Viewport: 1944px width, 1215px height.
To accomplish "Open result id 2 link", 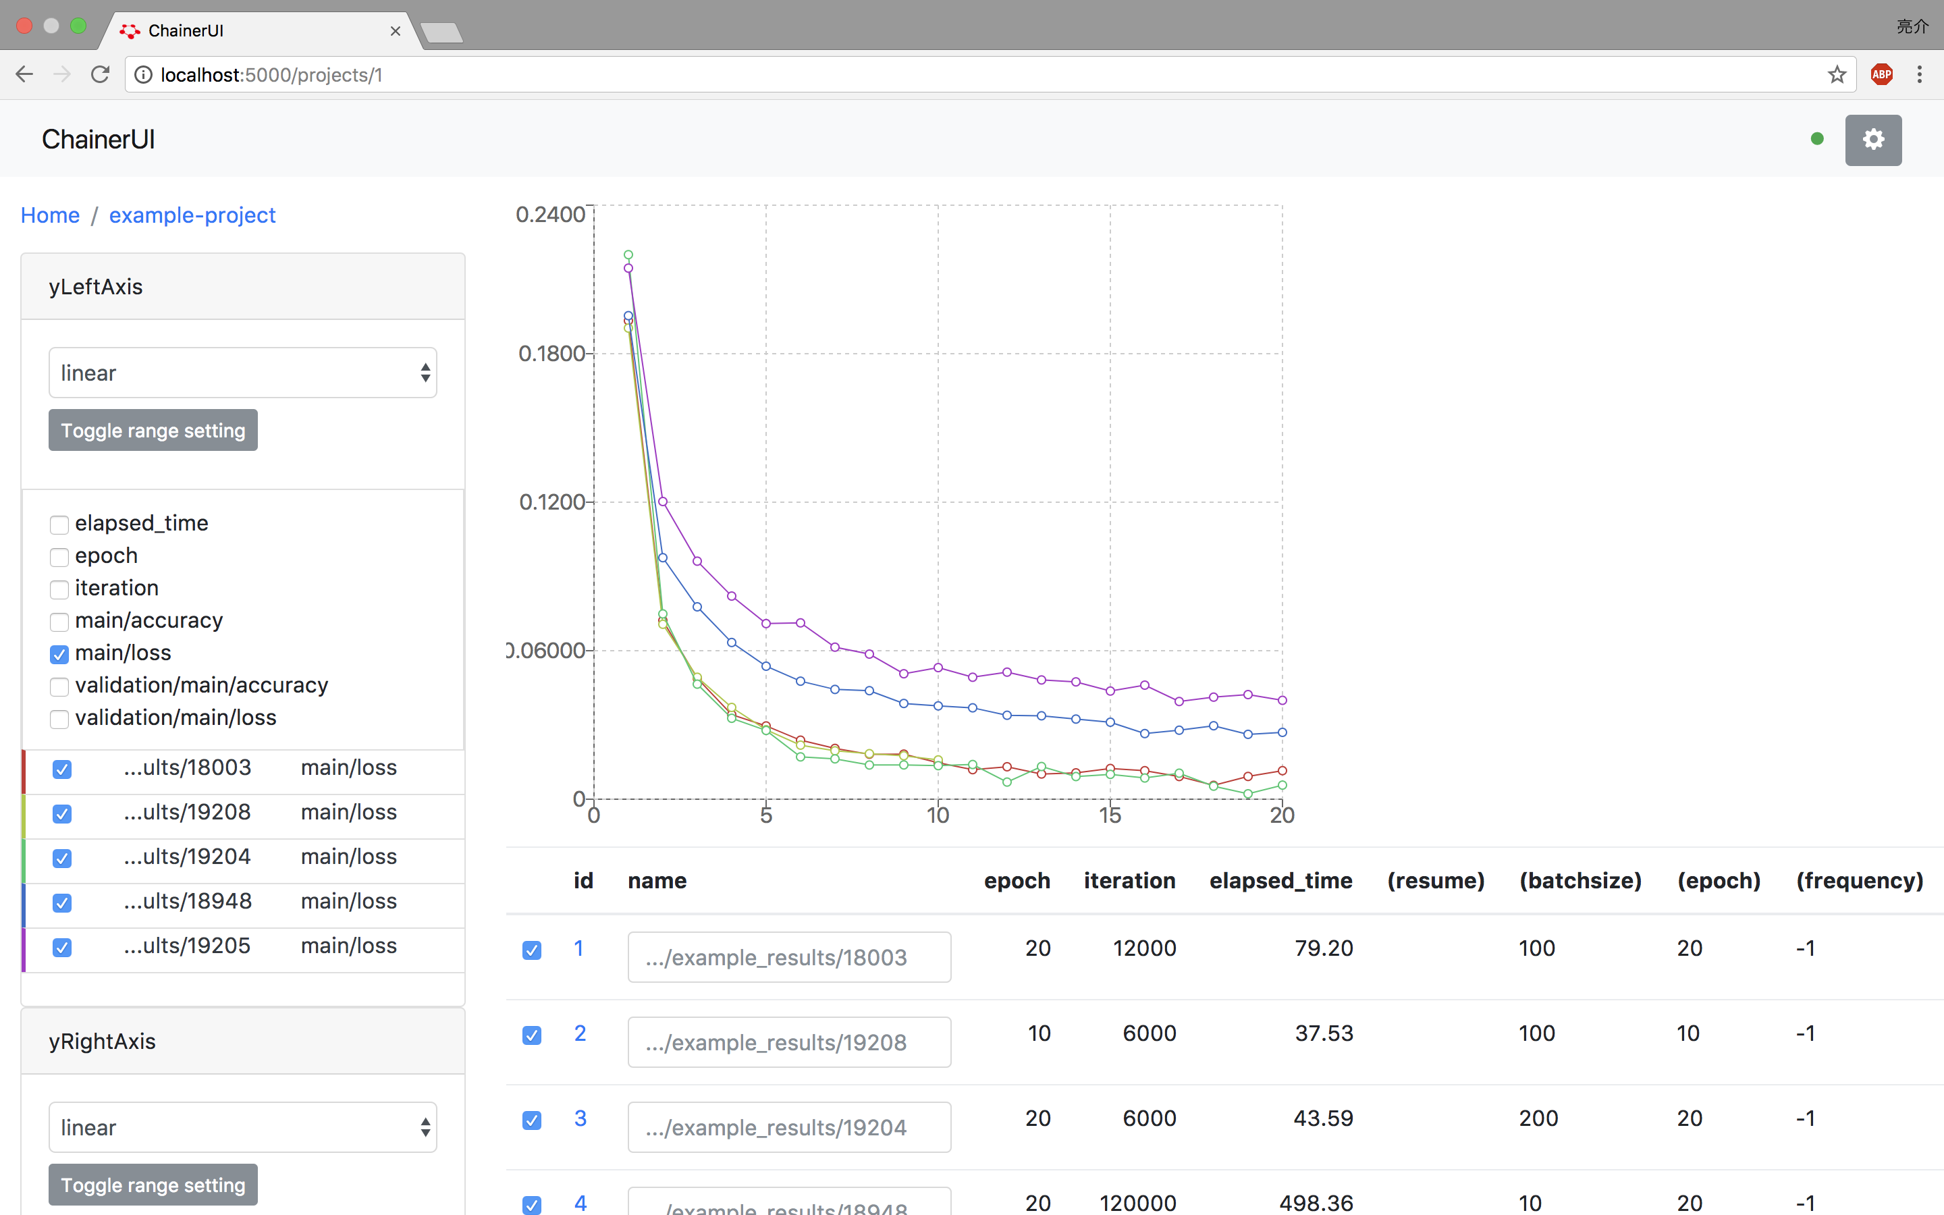I will tap(579, 1033).
